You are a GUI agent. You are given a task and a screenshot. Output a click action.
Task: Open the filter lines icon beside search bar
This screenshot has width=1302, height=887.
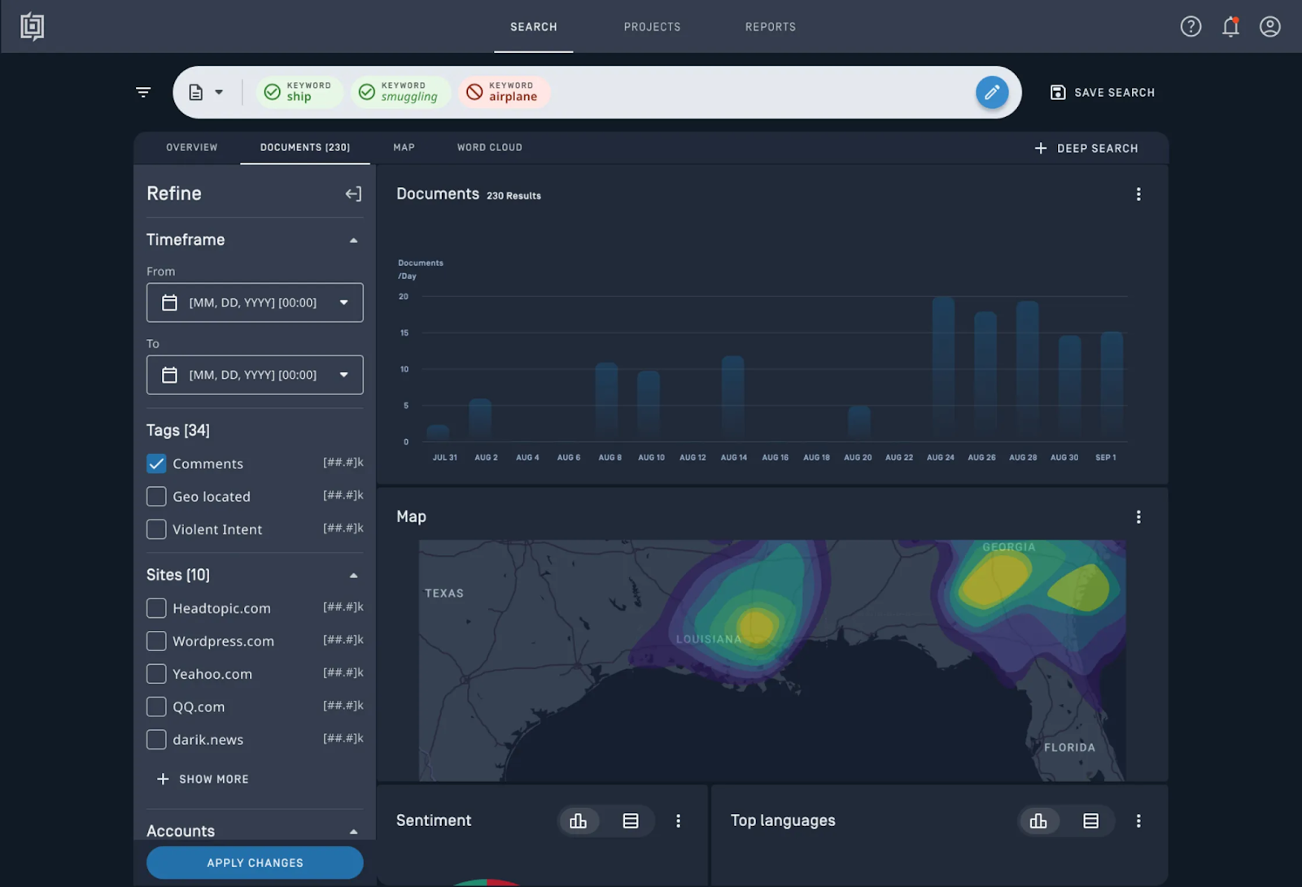pyautogui.click(x=143, y=93)
